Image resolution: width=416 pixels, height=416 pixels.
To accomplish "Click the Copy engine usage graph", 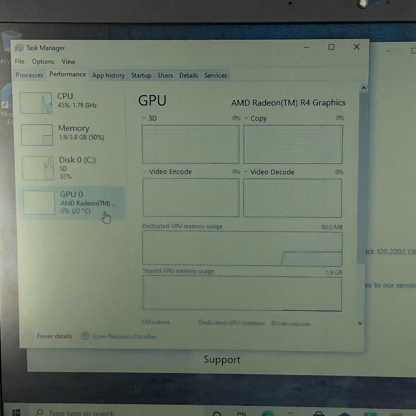I will point(293,144).
